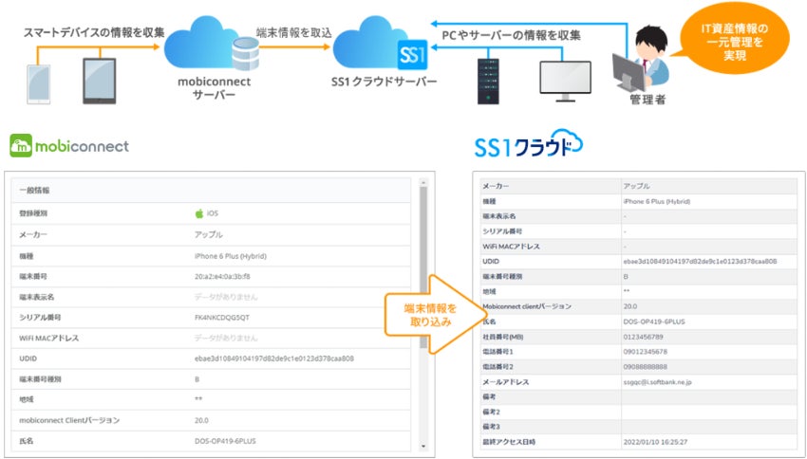Click mobiconnect Clientバージョン label in left panel
This screenshot has height=459, width=807.
69,420
